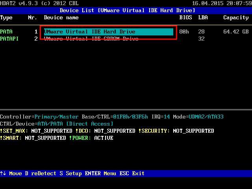This screenshot has height=189, width=252.
Task: Click the LBA column header
Action: coord(203,17)
